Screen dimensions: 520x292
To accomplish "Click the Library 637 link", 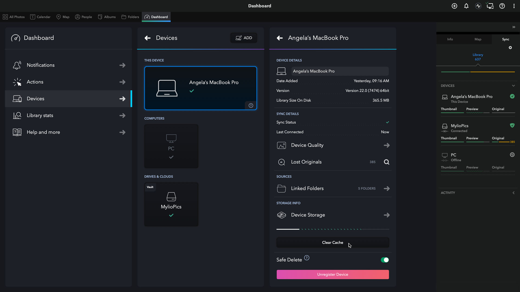I will click(478, 57).
